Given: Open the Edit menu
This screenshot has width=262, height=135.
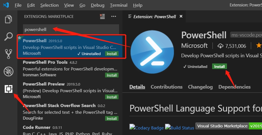Looking at the screenshot, I should [x=31, y=5].
